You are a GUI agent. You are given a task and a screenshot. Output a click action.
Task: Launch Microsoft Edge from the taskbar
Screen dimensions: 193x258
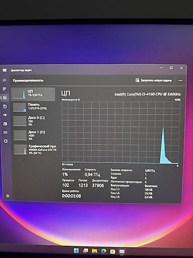point(104,251)
